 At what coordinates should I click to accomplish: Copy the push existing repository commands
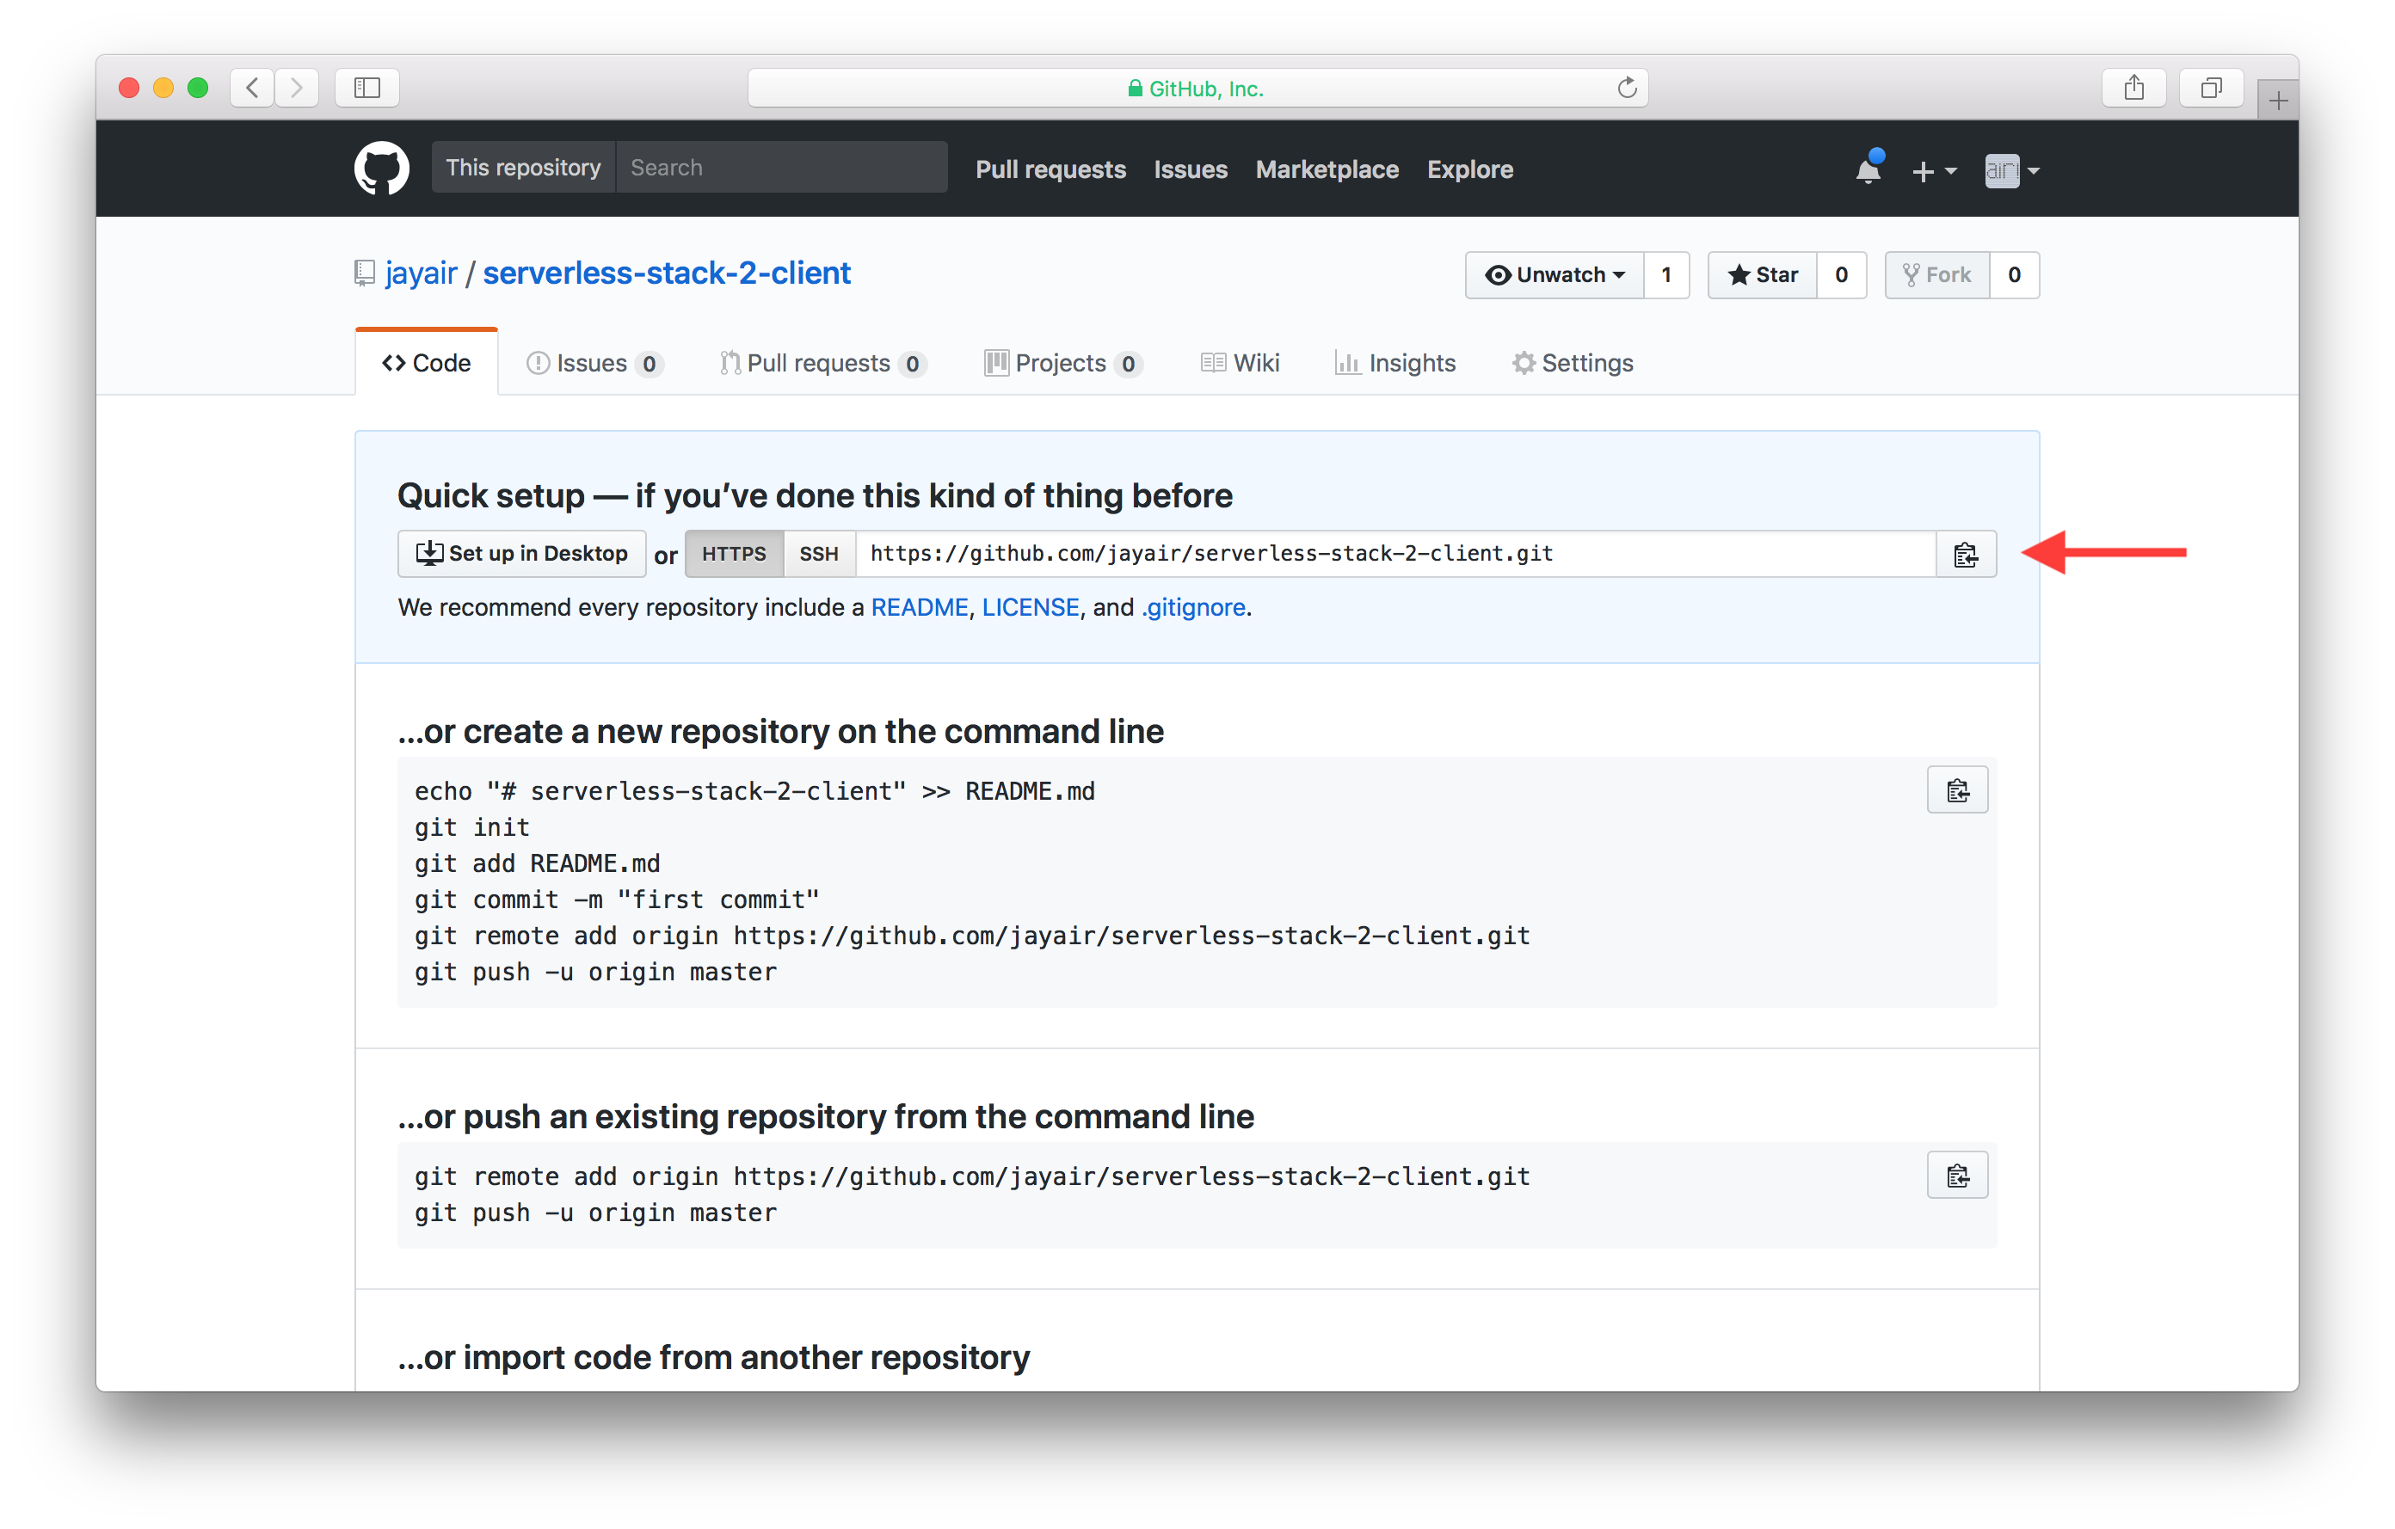[x=1956, y=1175]
